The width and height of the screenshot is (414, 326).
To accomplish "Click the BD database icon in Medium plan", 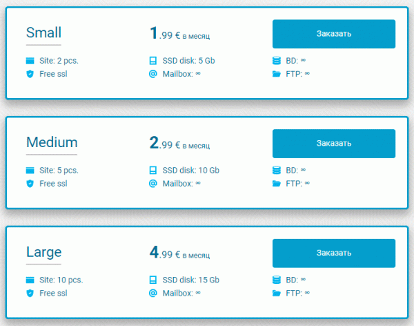I will (277, 170).
